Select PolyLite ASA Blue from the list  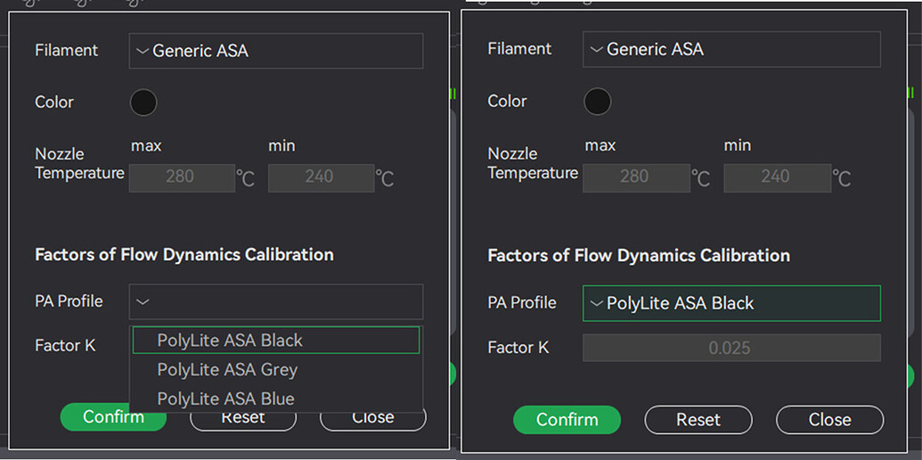tap(276, 398)
